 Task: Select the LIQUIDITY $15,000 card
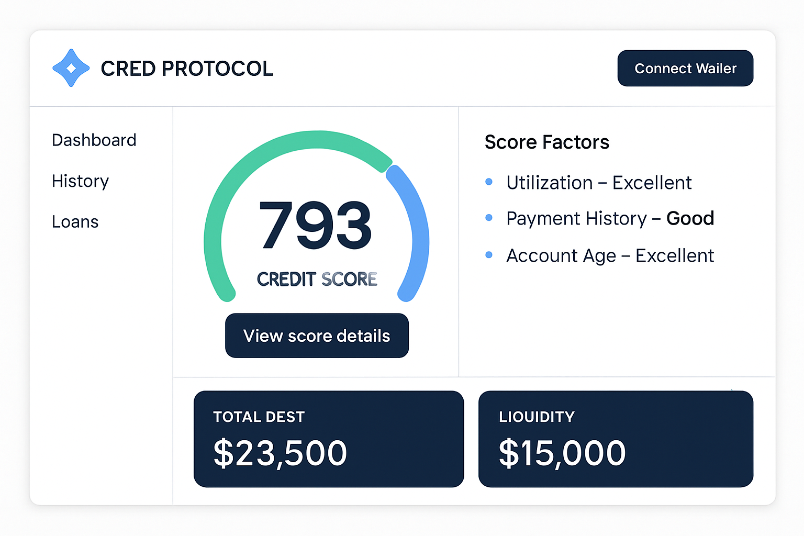point(616,439)
